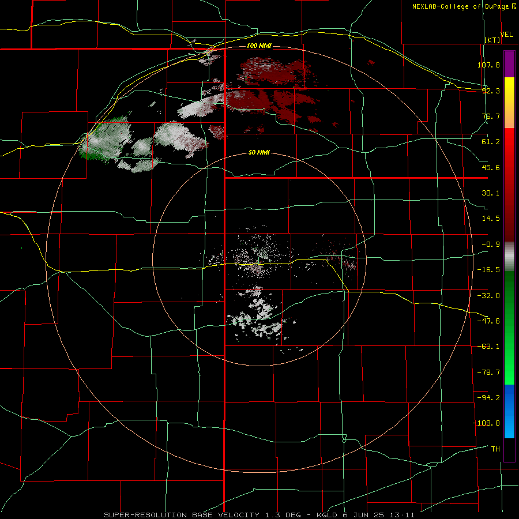This screenshot has height=519, width=519.
Task: Click the 76.7 velocity legend value
Action: (x=491, y=116)
